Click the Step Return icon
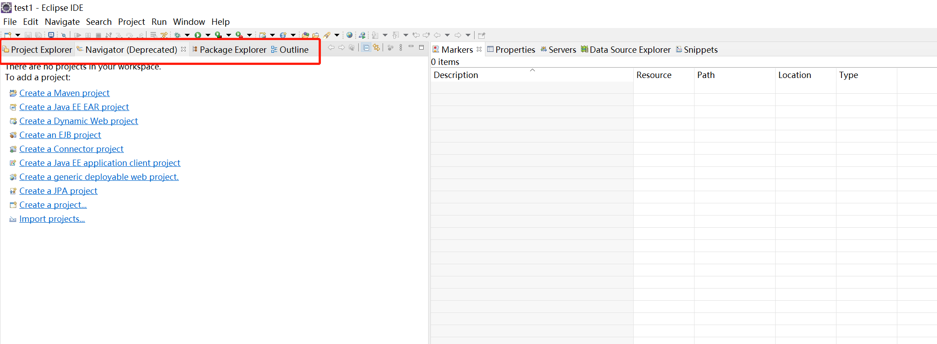 coord(140,35)
